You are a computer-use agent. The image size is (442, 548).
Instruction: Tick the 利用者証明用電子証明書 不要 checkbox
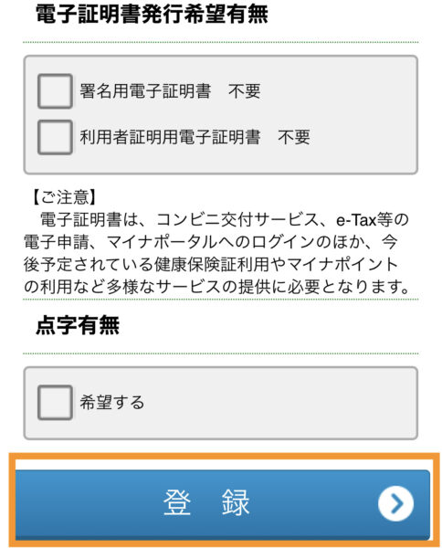tap(55, 137)
